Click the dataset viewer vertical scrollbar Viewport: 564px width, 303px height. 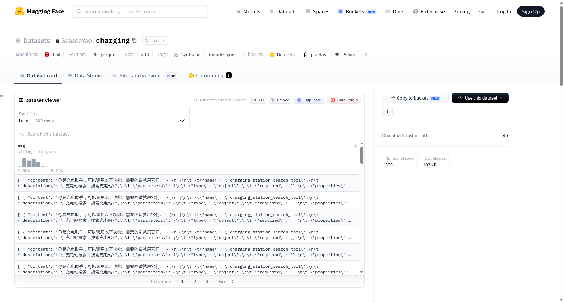tap(362, 155)
